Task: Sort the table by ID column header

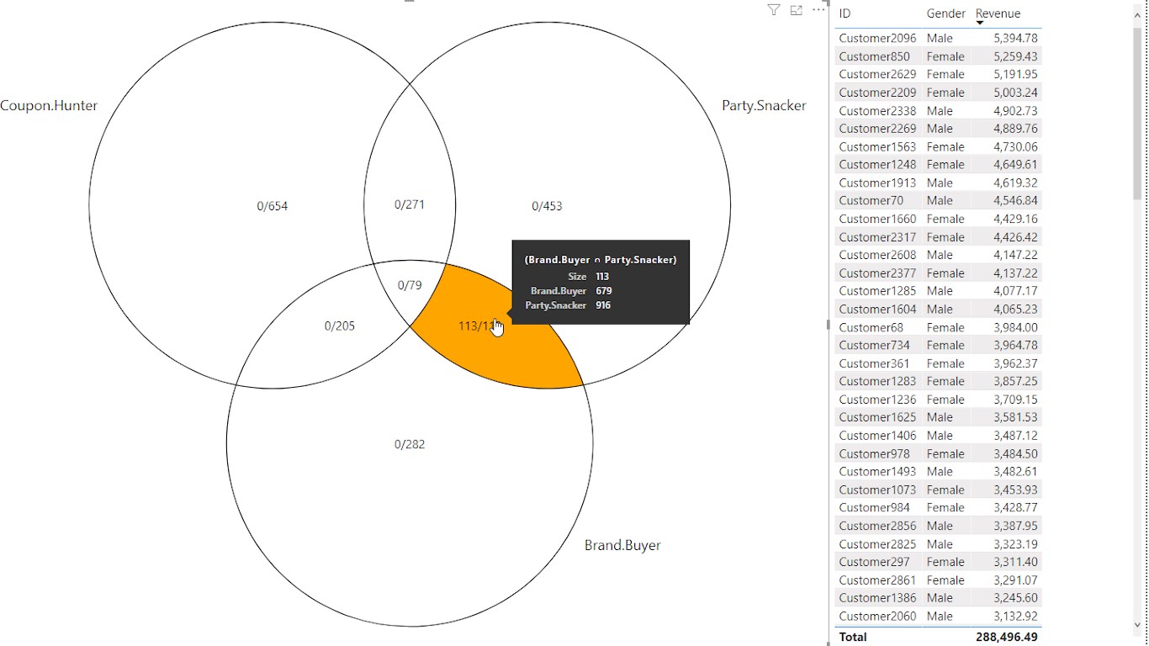Action: 845,13
